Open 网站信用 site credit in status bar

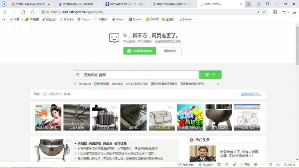pos(206,165)
